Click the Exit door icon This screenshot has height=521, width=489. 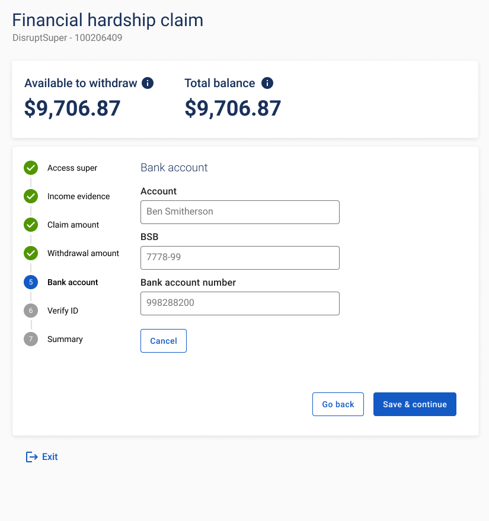pyautogui.click(x=31, y=457)
